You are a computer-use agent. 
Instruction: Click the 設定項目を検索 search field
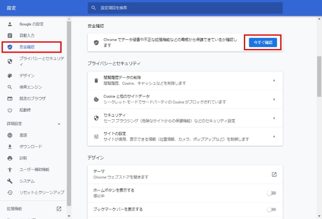(x=185, y=8)
